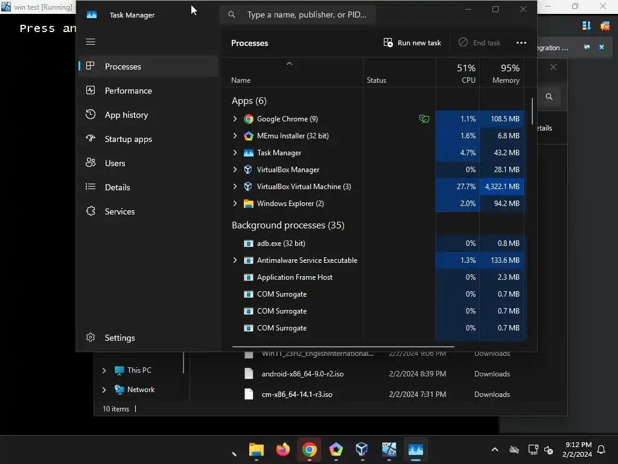Open VirtualBox from the taskbar
The width and height of the screenshot is (618, 464).
(x=362, y=449)
